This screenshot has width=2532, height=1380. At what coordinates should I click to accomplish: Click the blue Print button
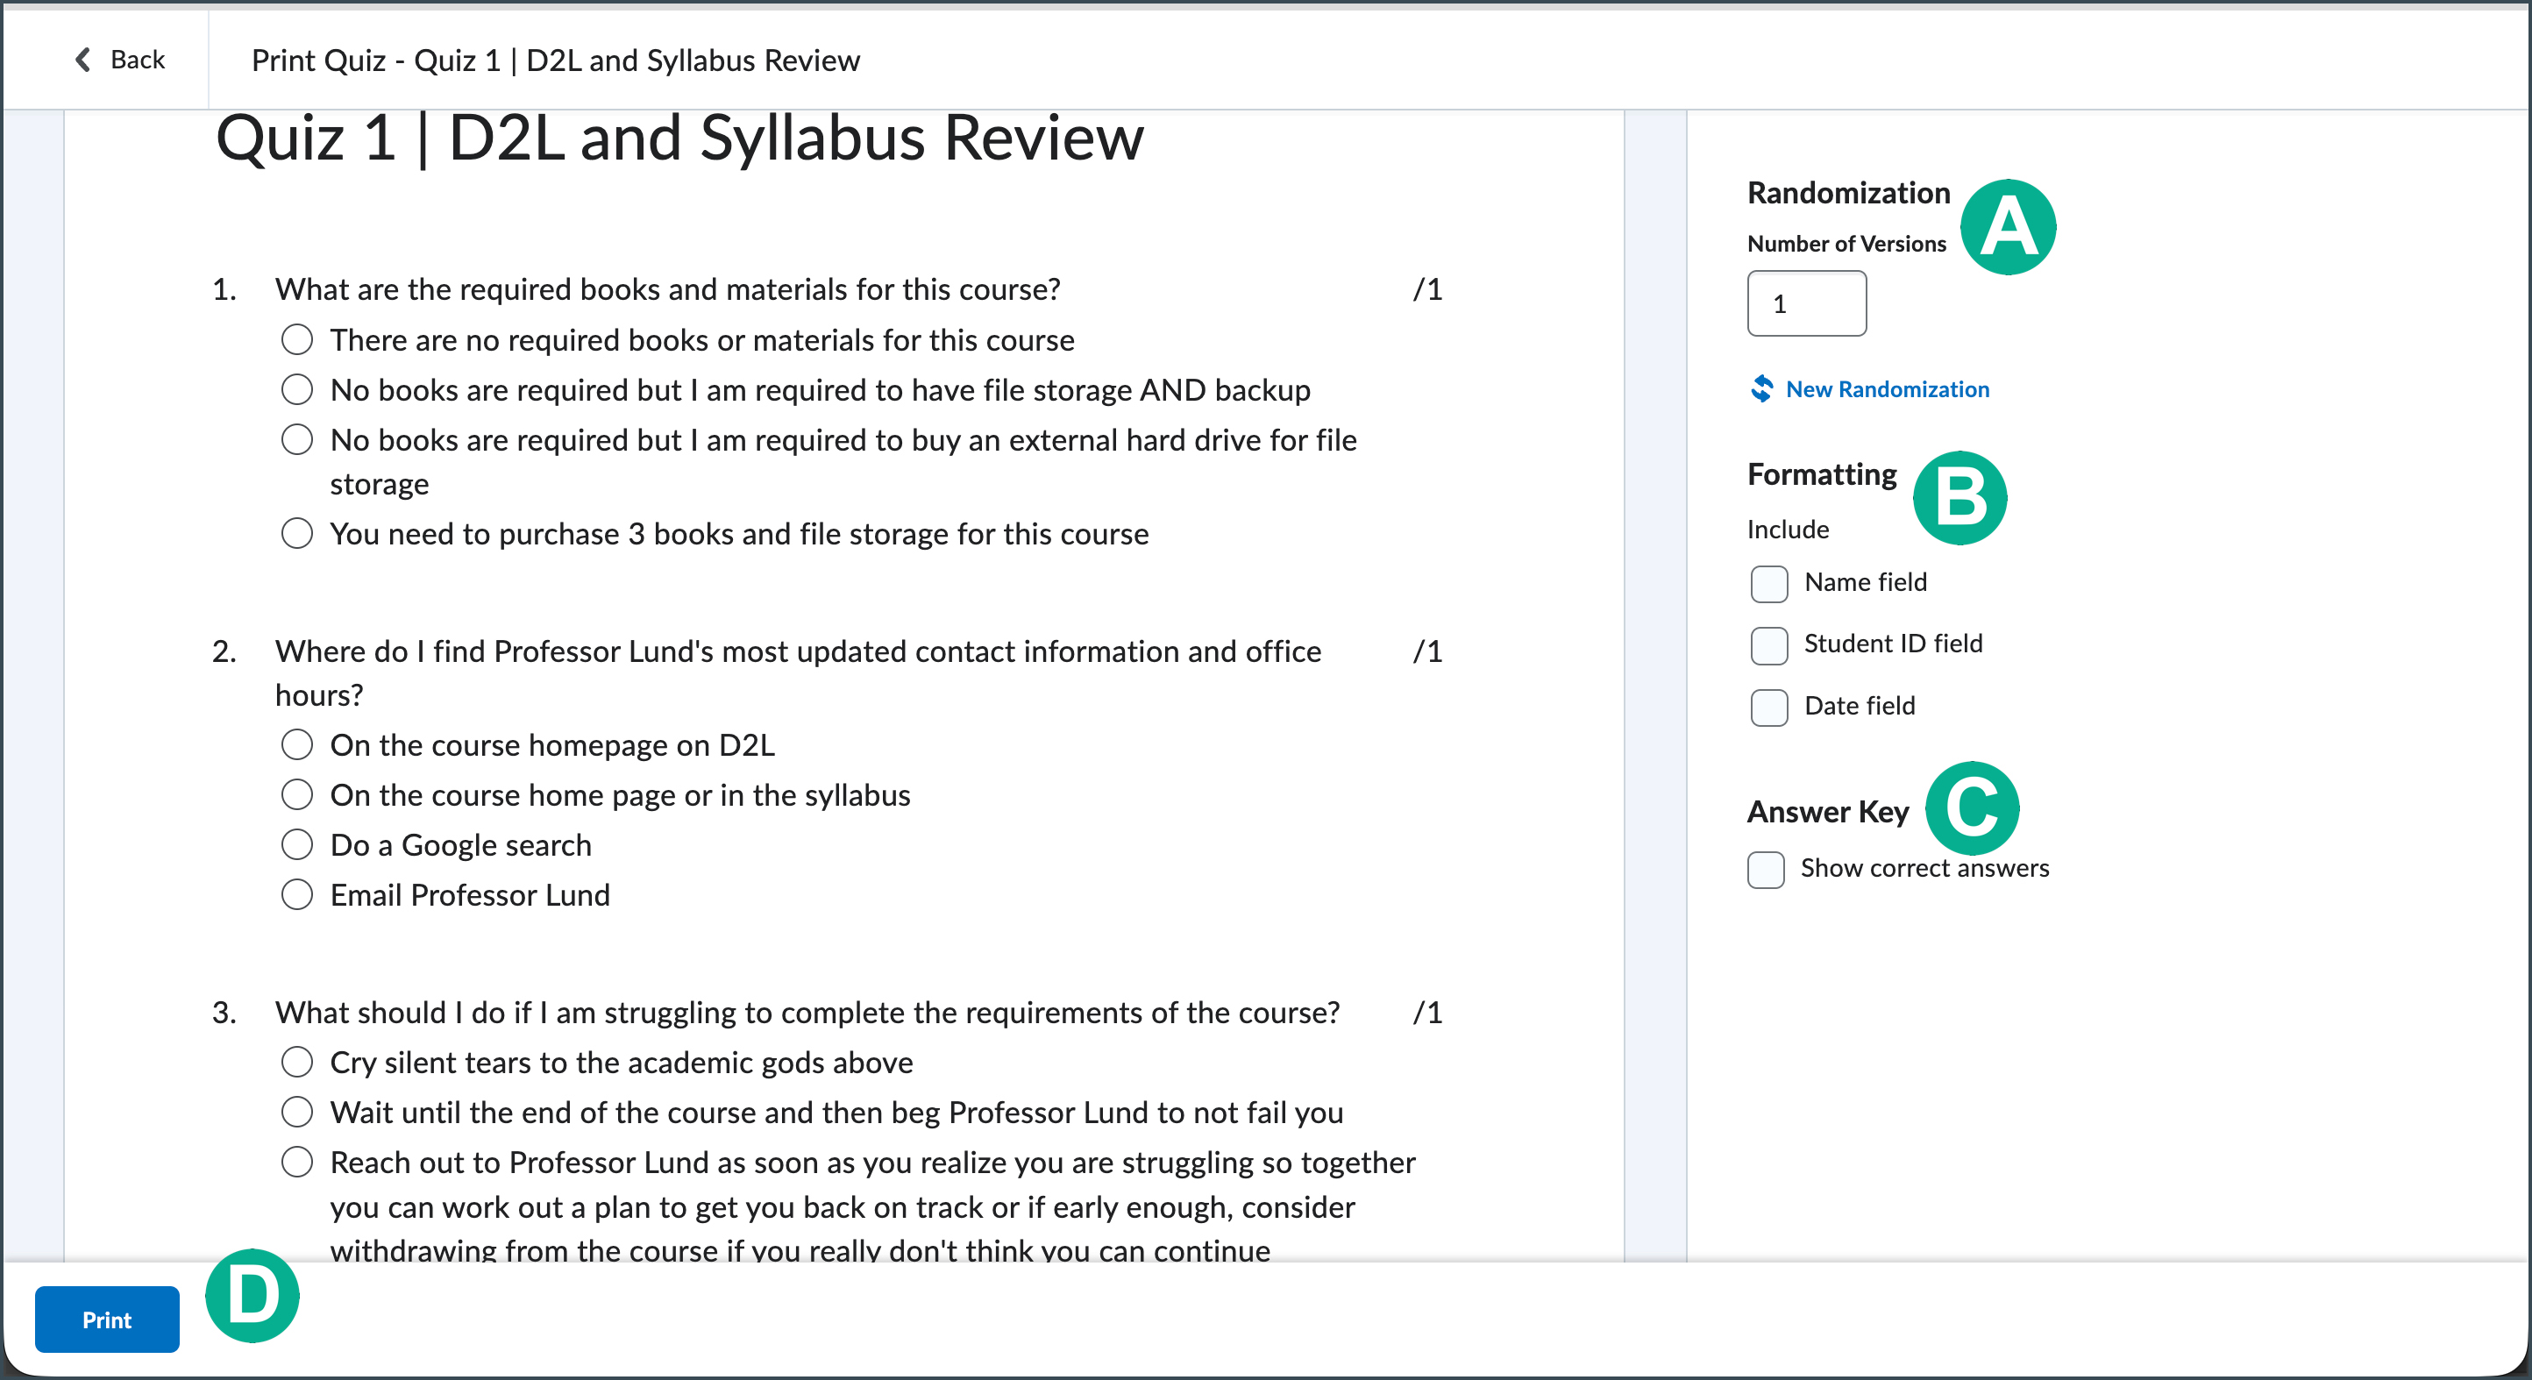click(x=107, y=1319)
